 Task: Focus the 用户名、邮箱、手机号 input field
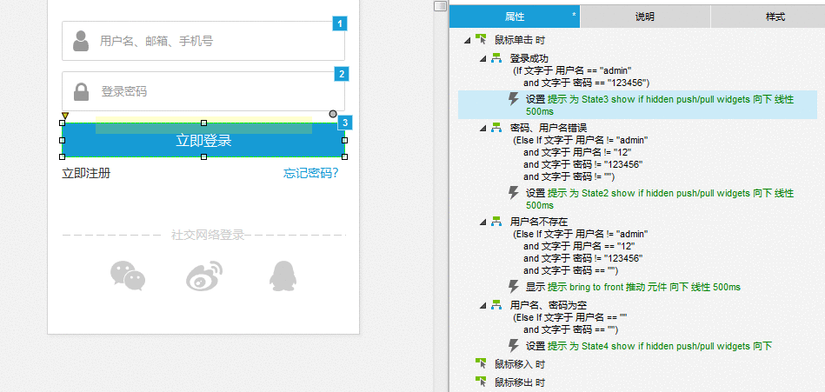point(203,41)
